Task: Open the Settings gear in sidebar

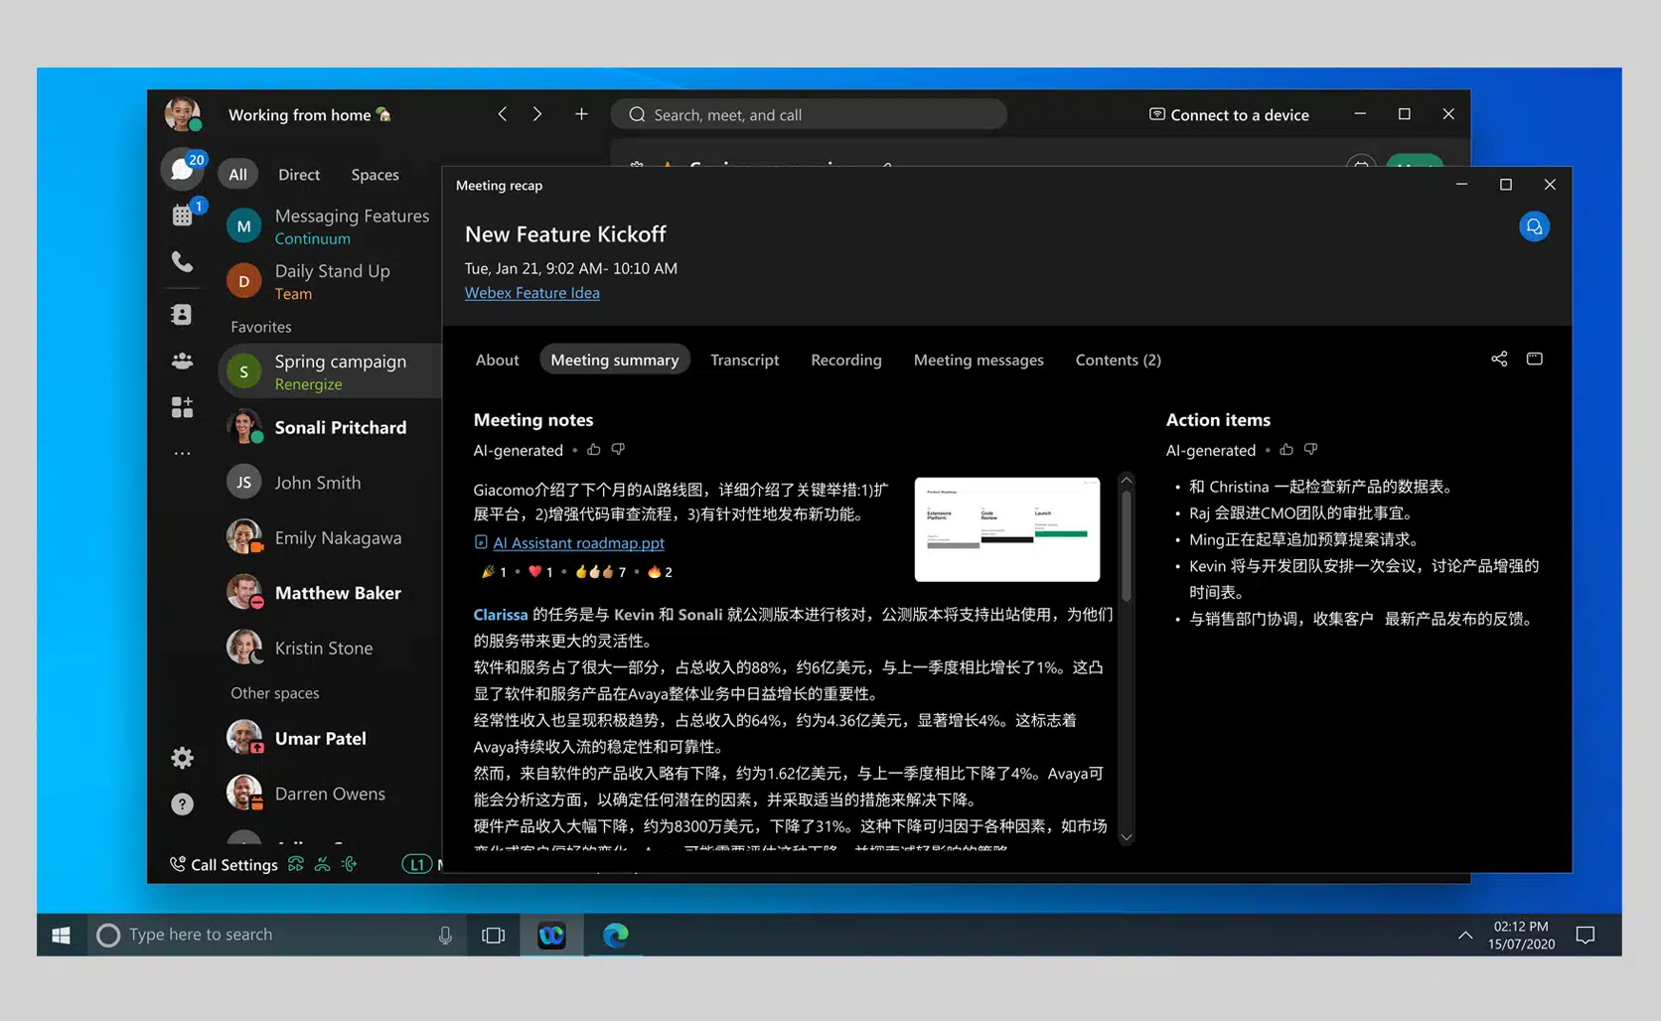Action: click(x=182, y=759)
